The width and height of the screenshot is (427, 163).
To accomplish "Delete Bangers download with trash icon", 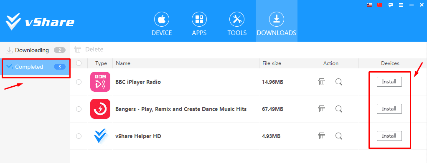I will [x=322, y=109].
